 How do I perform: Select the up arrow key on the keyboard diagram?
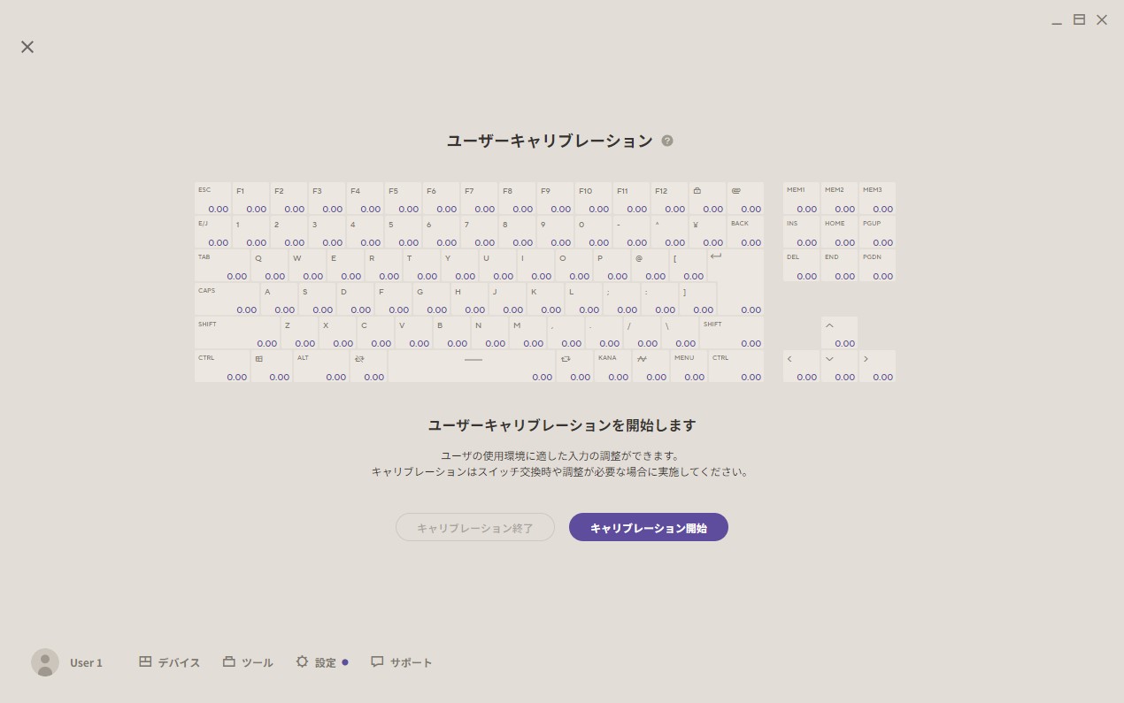839,332
